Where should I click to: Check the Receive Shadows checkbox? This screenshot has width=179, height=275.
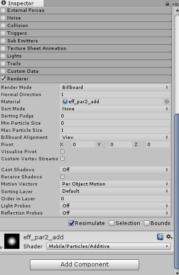63,177
